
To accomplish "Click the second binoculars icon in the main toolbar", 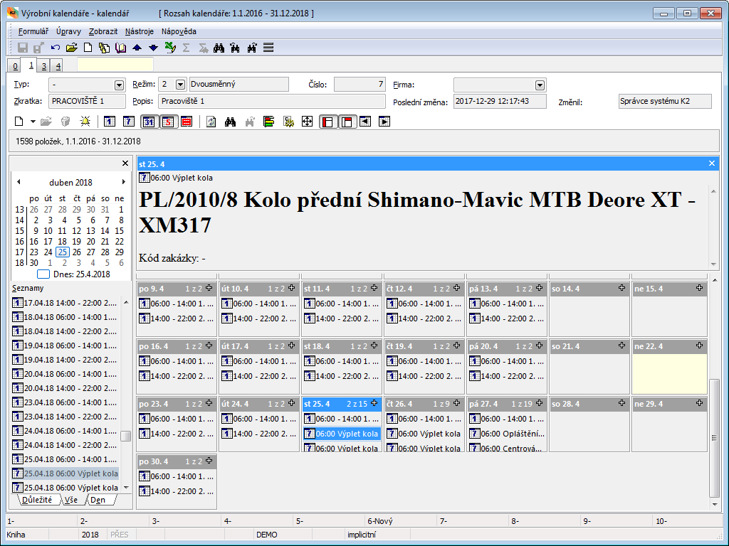I will (235, 48).
